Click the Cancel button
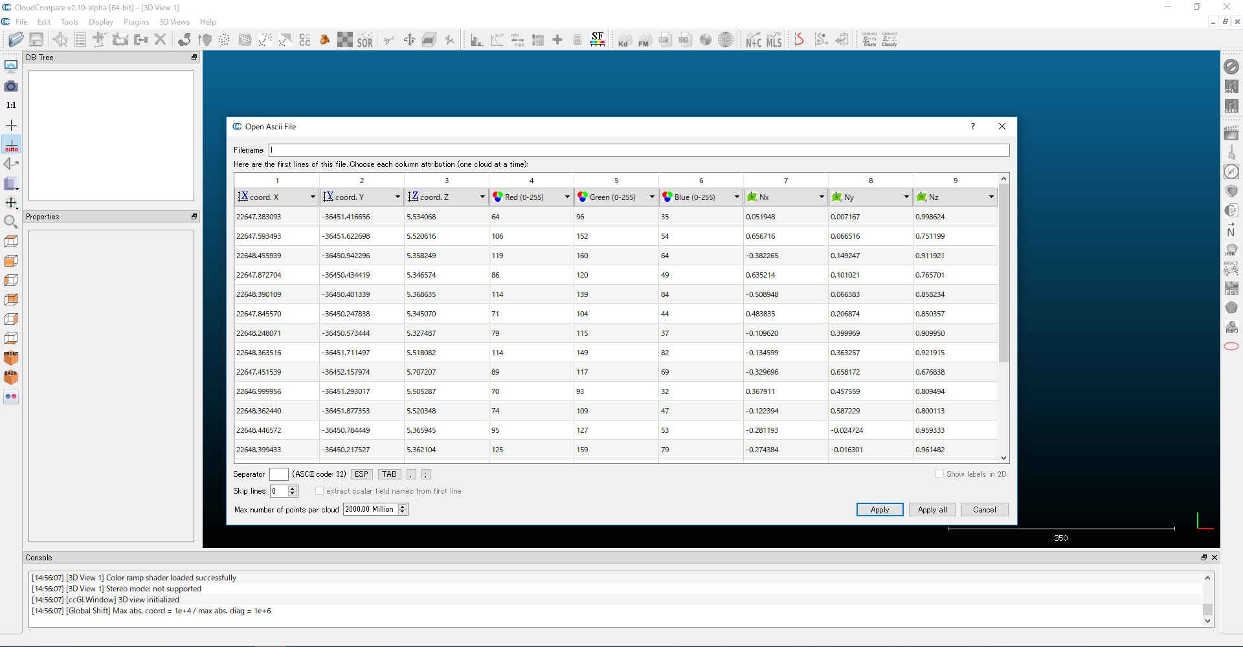The width and height of the screenshot is (1243, 647). coord(985,510)
